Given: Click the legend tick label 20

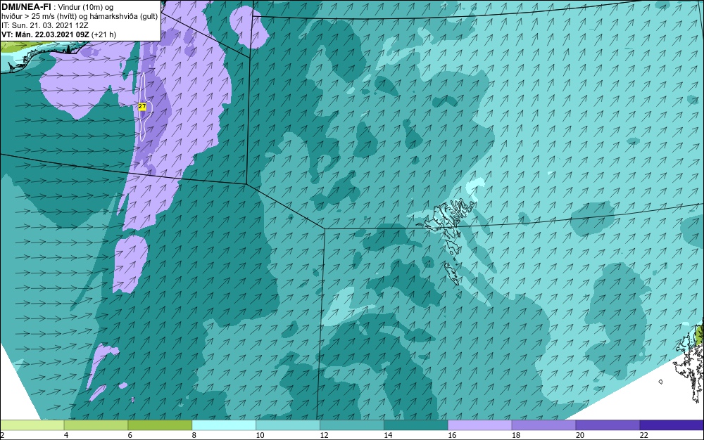Looking at the screenshot, I should tap(580, 435).
